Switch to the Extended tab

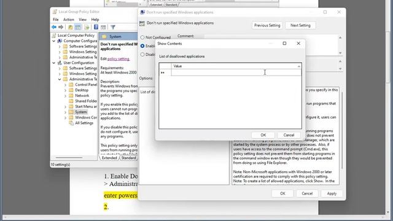tap(109, 158)
